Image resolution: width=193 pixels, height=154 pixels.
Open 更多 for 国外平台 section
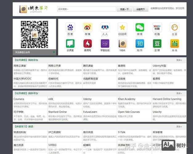tap(179, 93)
